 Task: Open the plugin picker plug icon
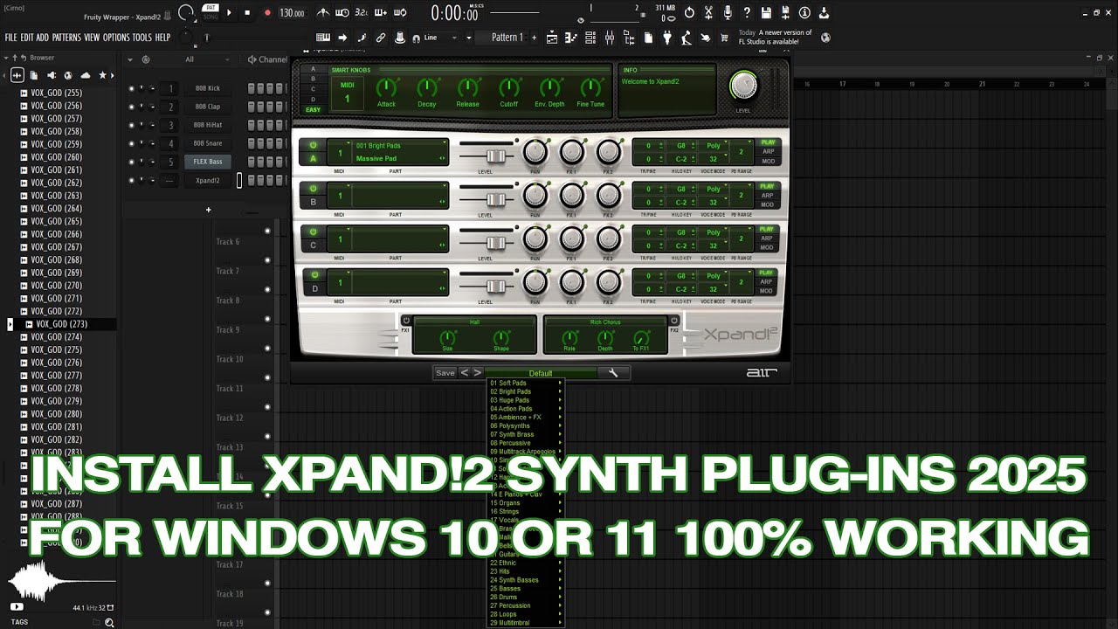tap(667, 38)
